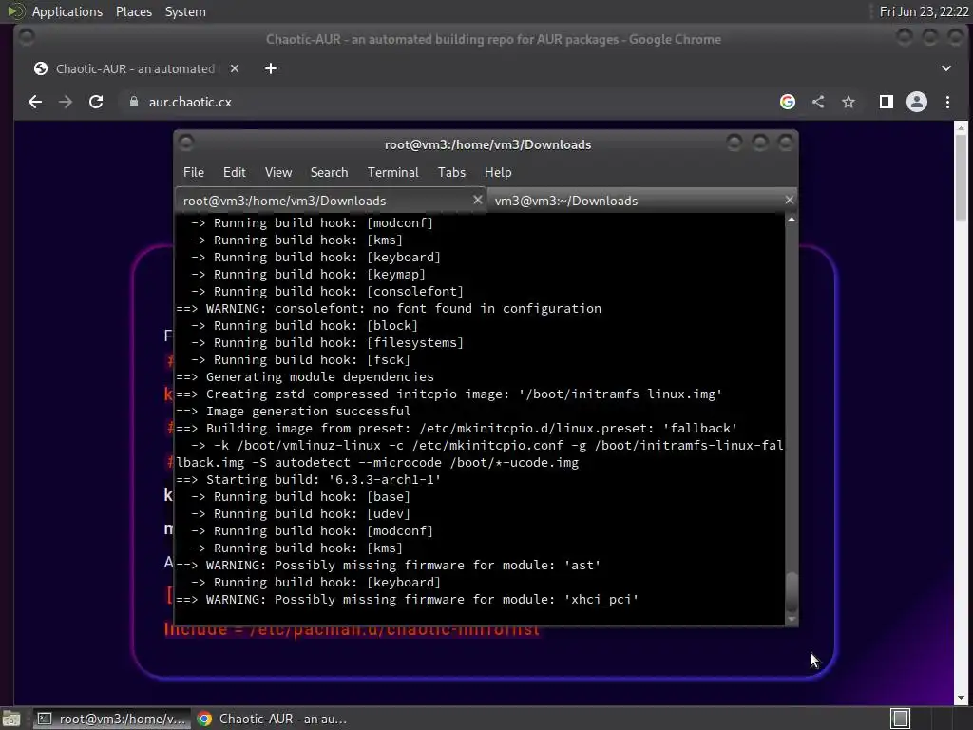The image size is (973, 730).
Task: Select Chaotic-AUR browser tab
Action: (x=135, y=68)
